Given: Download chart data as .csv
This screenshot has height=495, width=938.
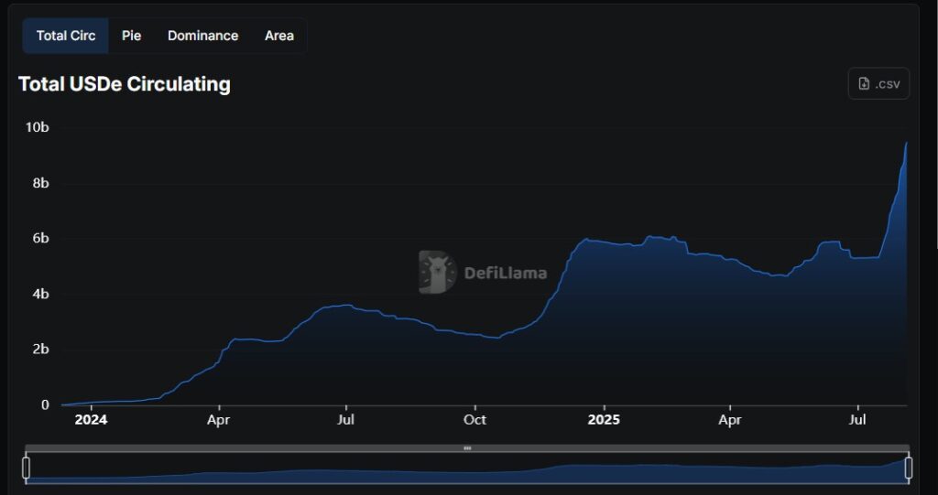Looking at the screenshot, I should pos(878,83).
